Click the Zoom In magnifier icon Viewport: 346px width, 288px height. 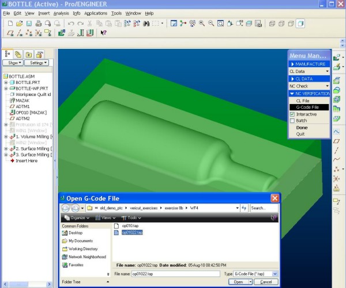coord(202,24)
